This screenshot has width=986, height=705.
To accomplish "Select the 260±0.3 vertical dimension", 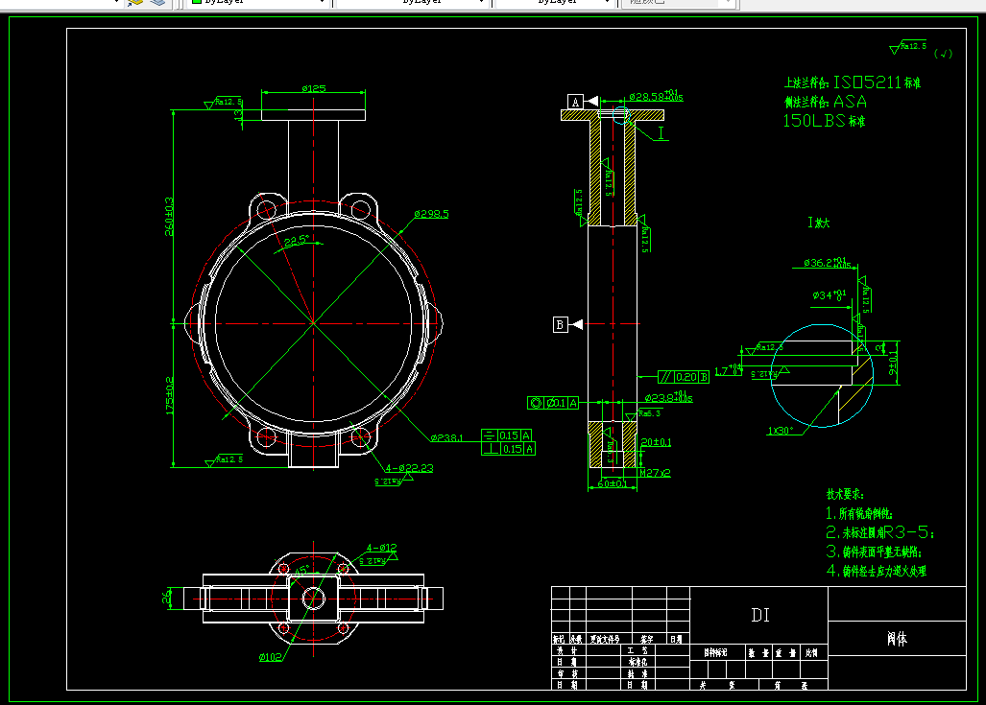I will (169, 217).
